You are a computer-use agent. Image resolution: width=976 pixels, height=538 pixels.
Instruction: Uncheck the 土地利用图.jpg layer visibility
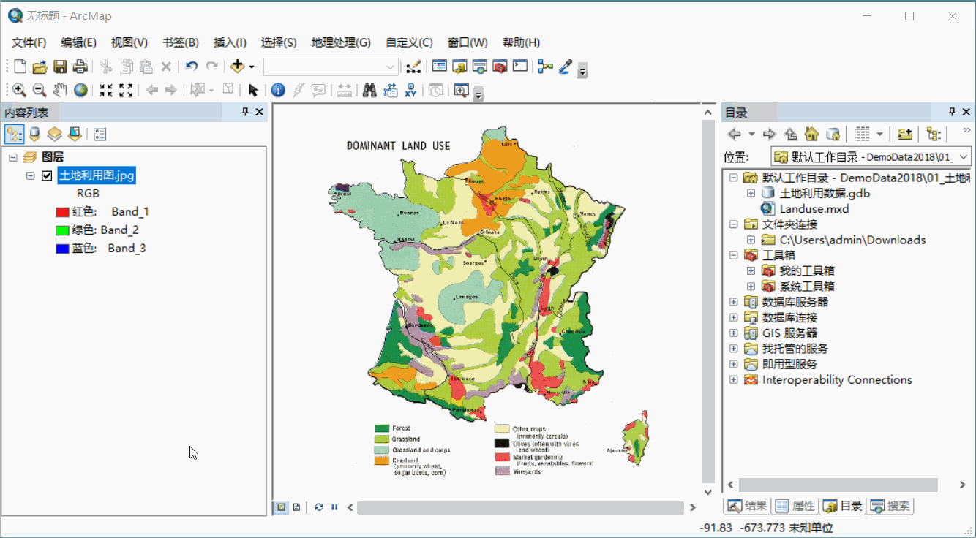coord(47,175)
